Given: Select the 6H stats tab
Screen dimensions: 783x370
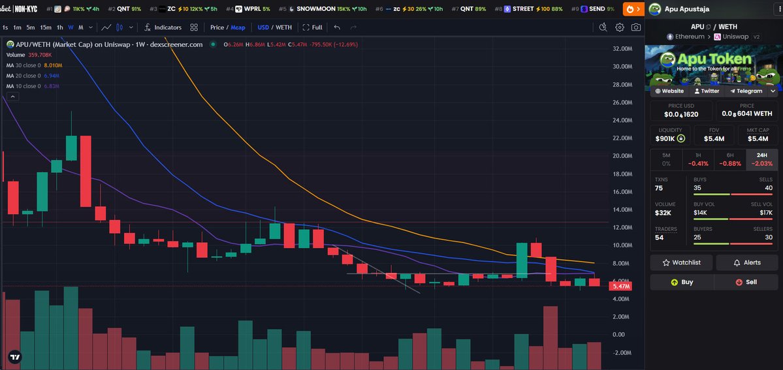Looking at the screenshot, I should click(x=729, y=159).
